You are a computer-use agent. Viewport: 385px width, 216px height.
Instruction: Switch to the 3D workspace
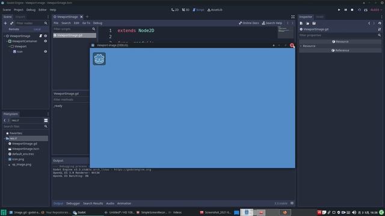(x=186, y=10)
